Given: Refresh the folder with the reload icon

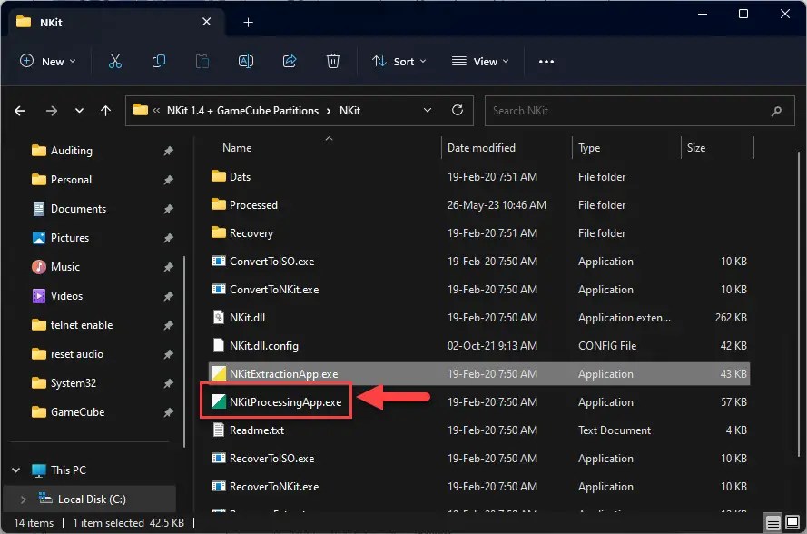Looking at the screenshot, I should click(457, 110).
